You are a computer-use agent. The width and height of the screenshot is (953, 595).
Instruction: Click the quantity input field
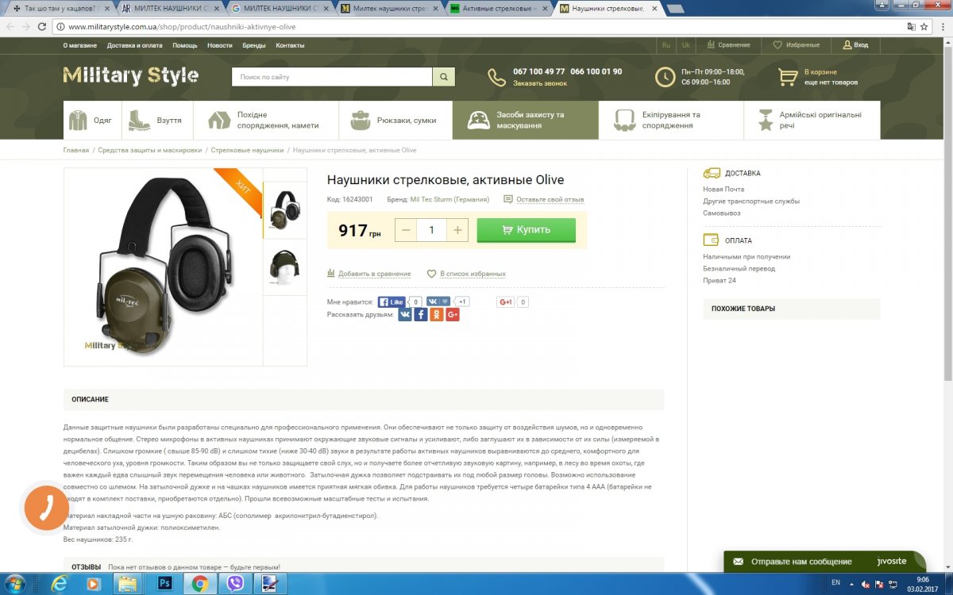432,230
